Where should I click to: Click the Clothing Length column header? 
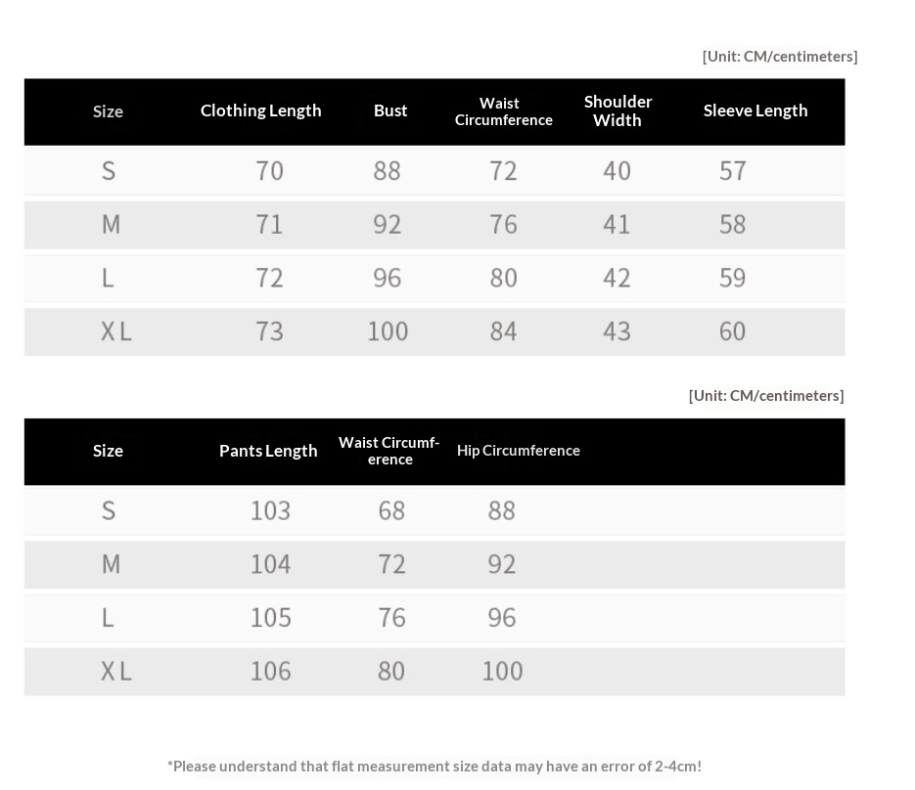tap(260, 110)
